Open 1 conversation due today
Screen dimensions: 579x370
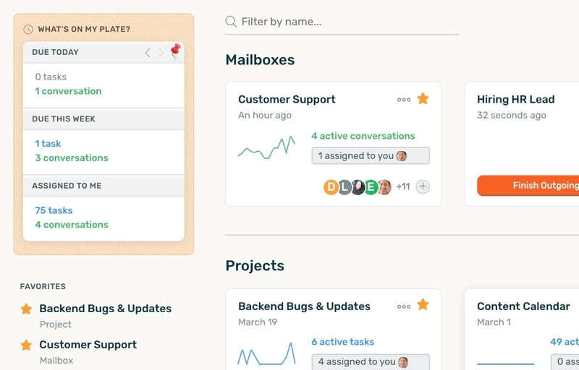[x=68, y=91]
